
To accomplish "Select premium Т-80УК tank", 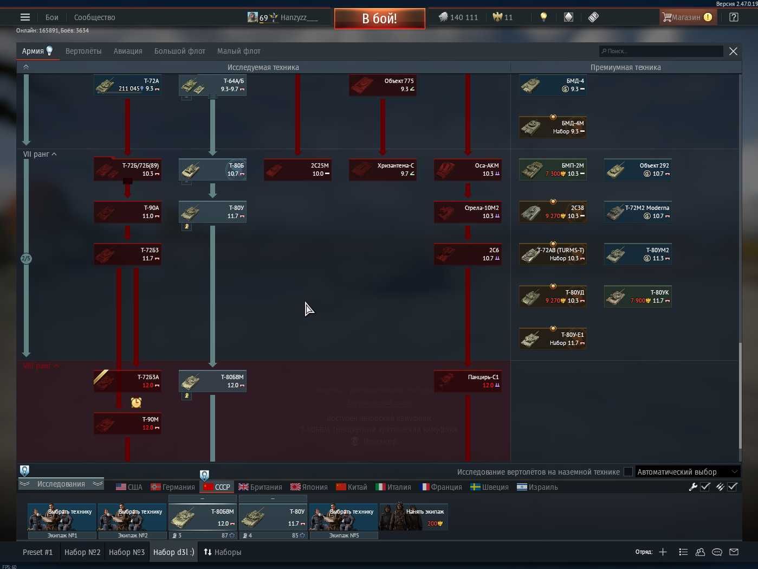I will (x=638, y=297).
